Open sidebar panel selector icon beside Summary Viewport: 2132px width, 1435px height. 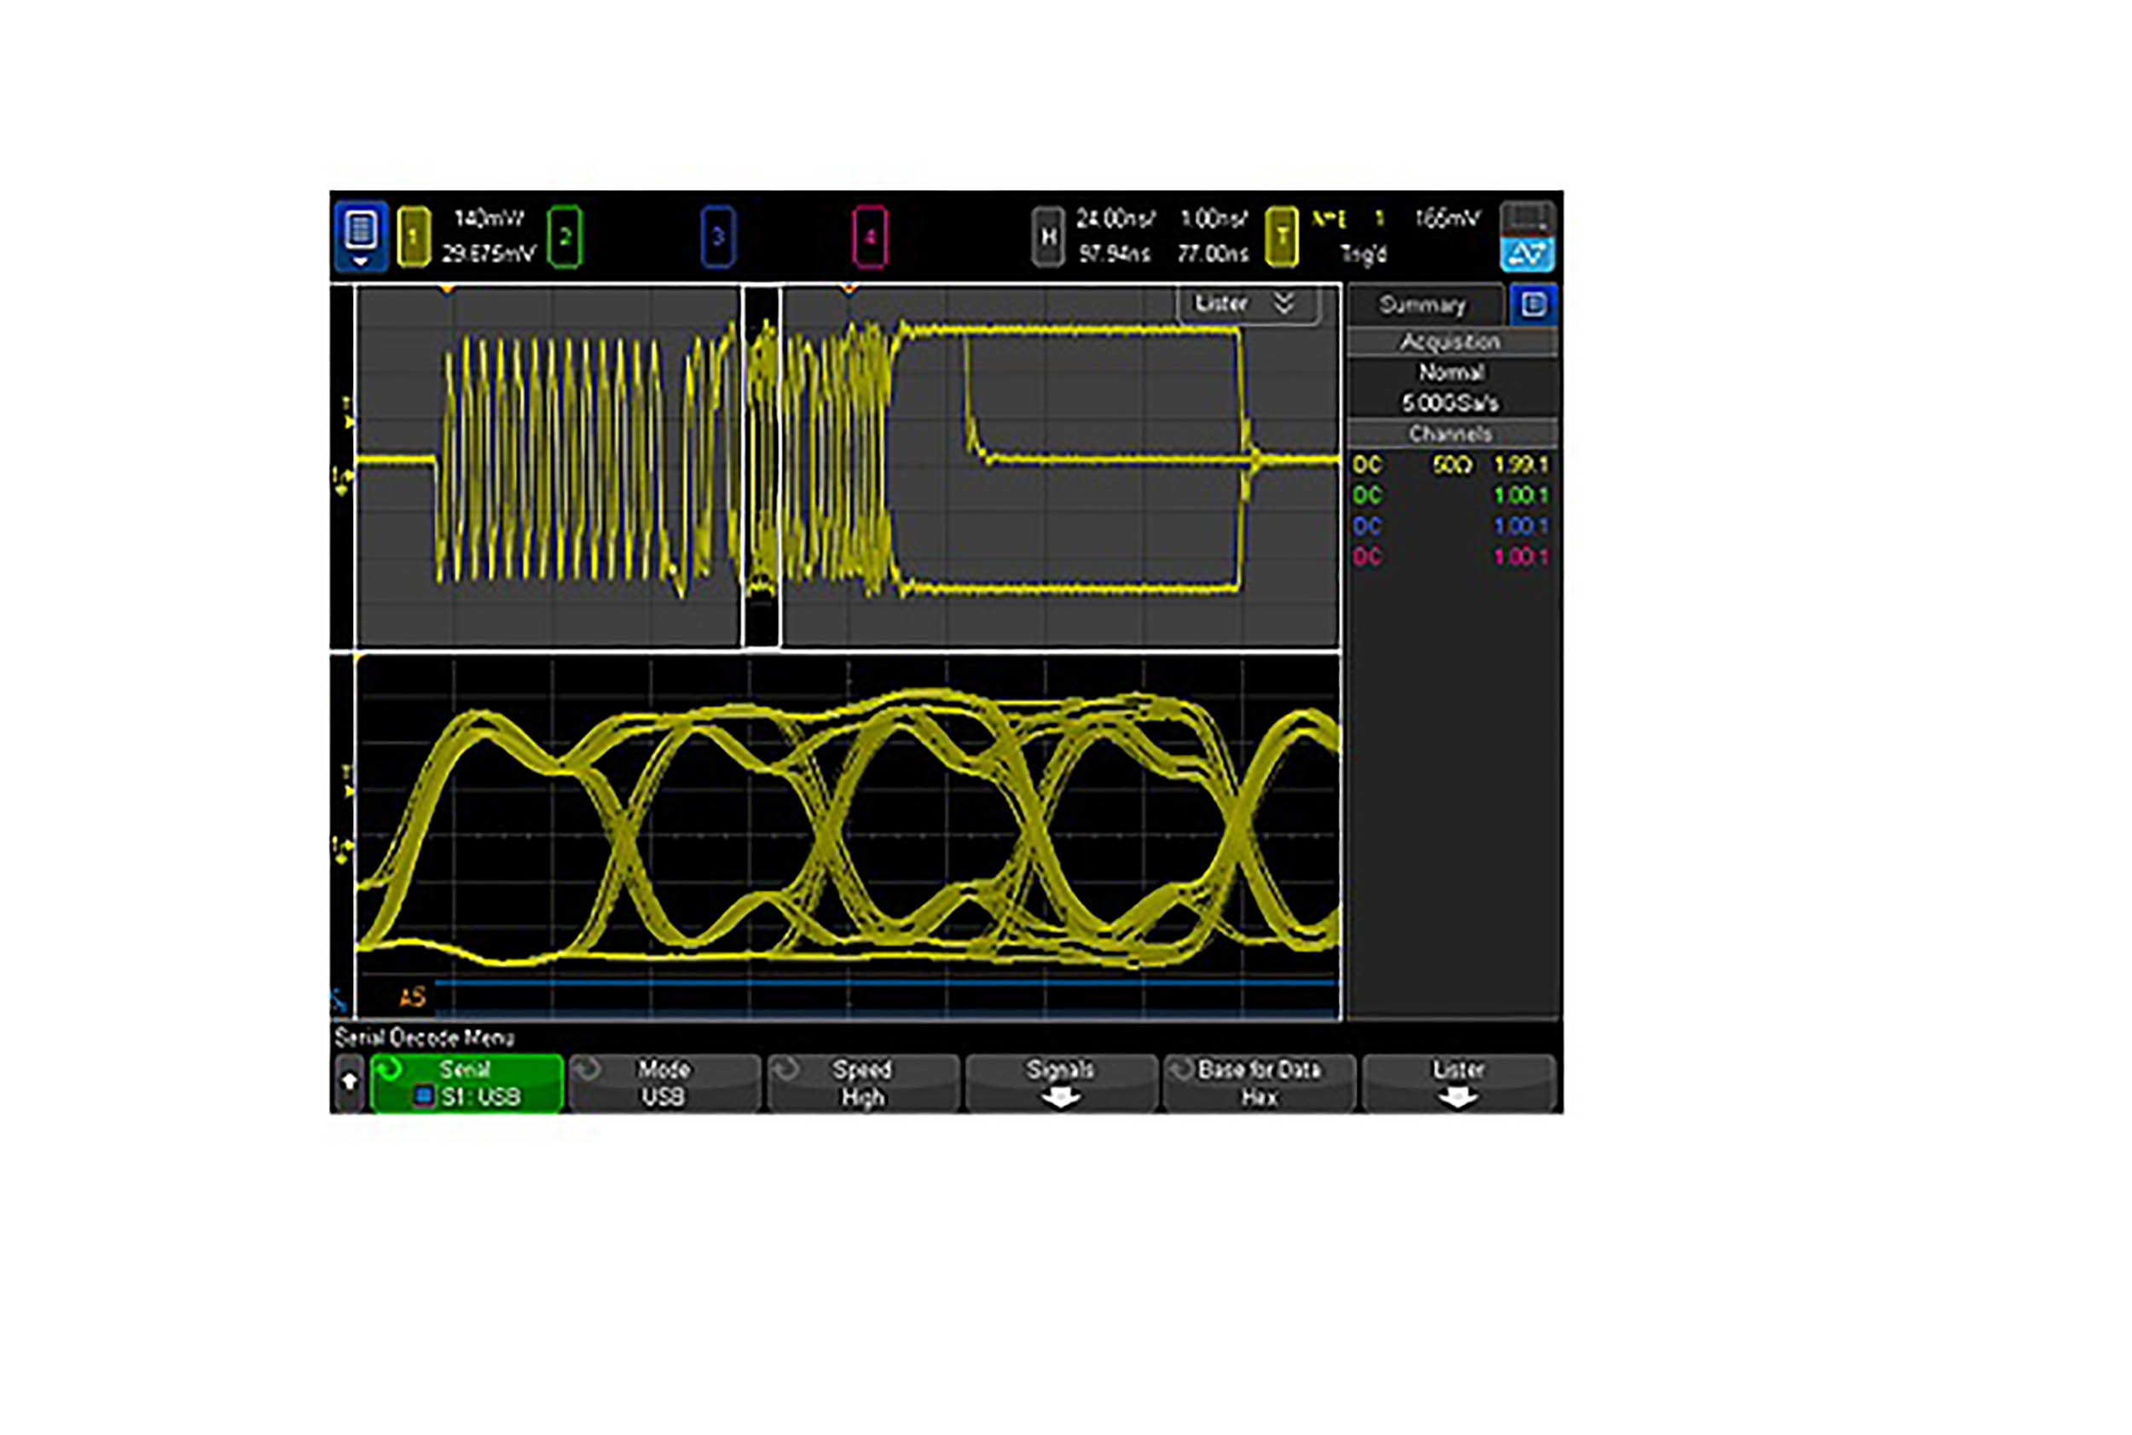1533,304
